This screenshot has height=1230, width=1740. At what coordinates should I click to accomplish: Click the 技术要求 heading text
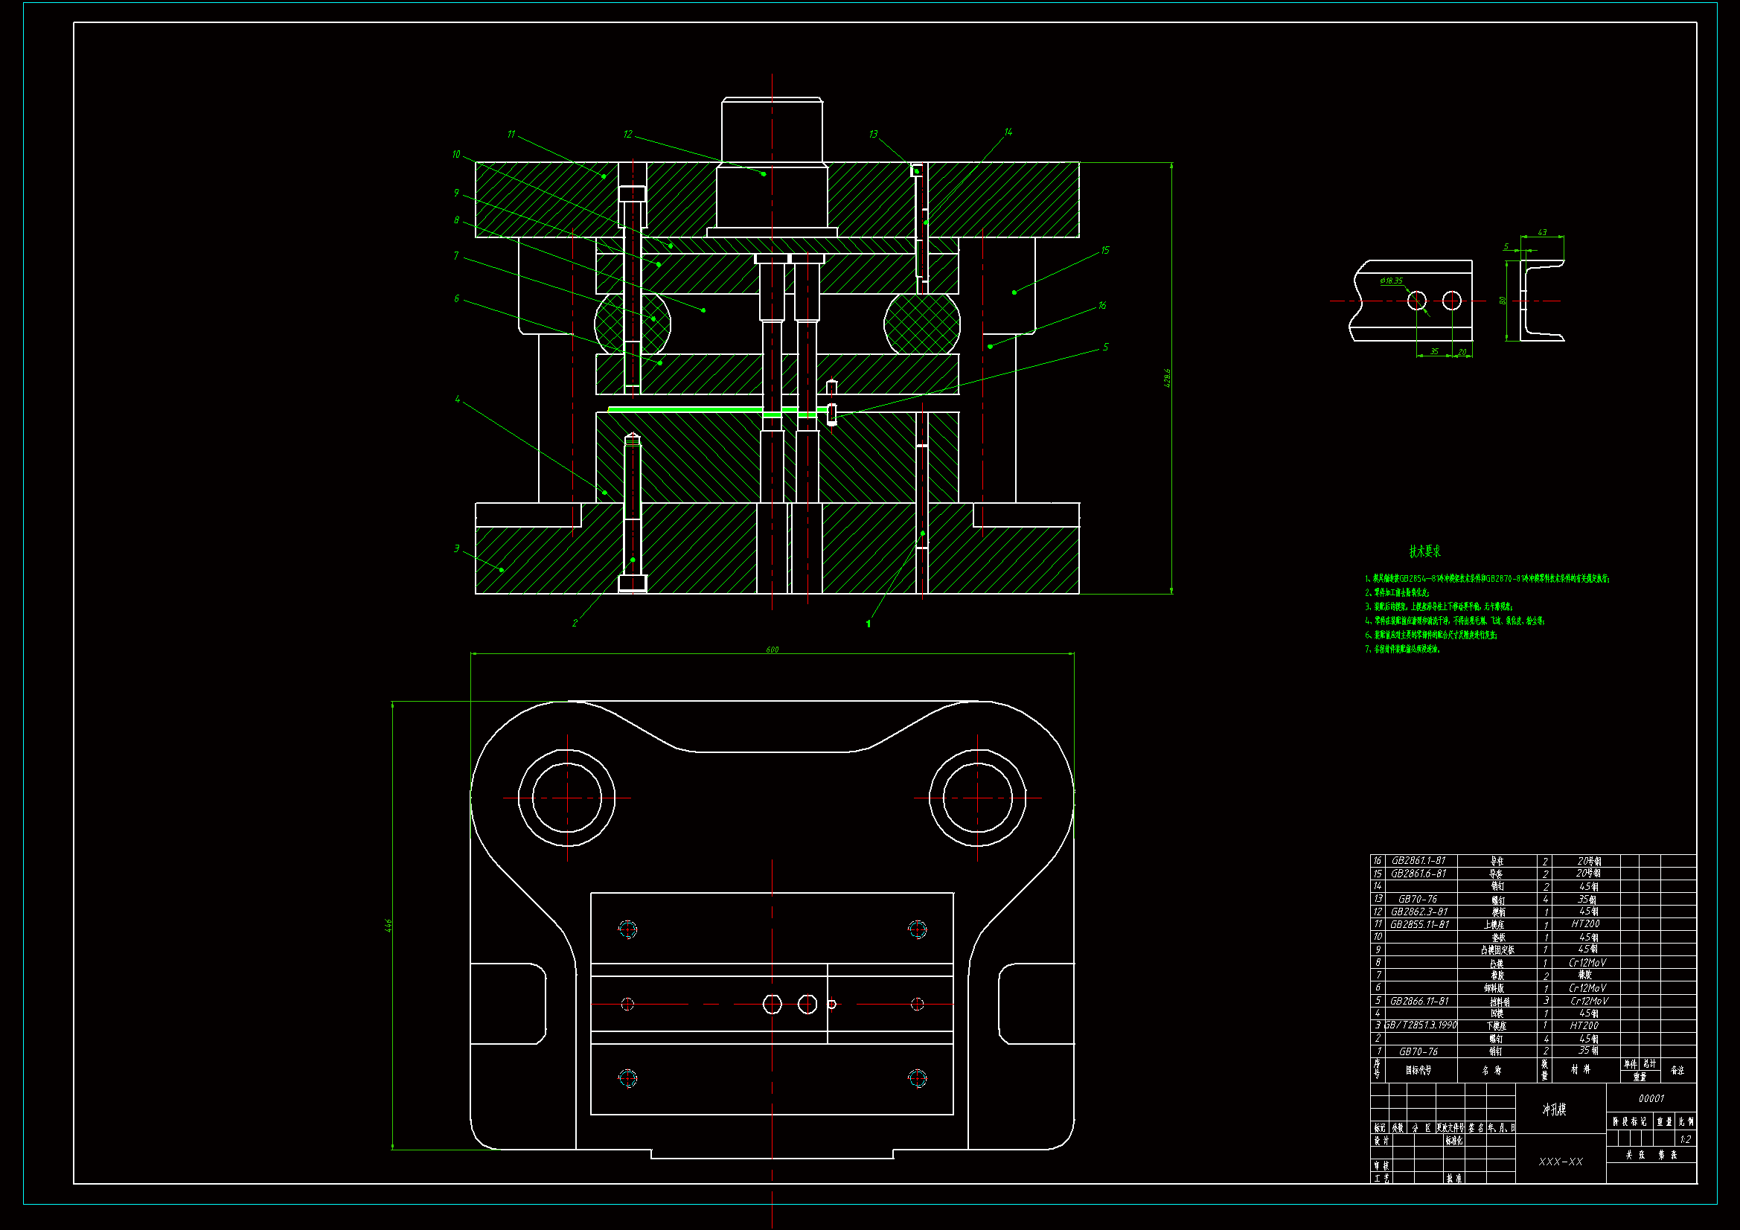1424,551
